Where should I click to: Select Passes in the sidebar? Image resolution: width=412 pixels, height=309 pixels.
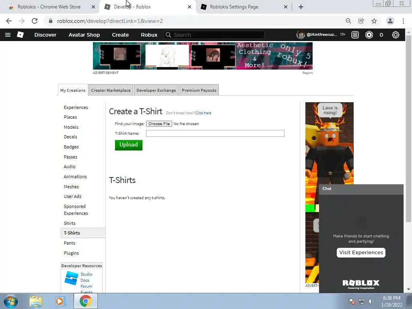click(x=70, y=157)
